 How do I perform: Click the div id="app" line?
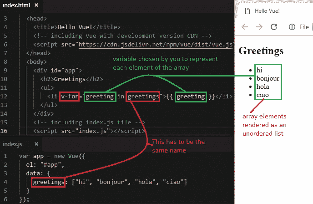point(57,70)
